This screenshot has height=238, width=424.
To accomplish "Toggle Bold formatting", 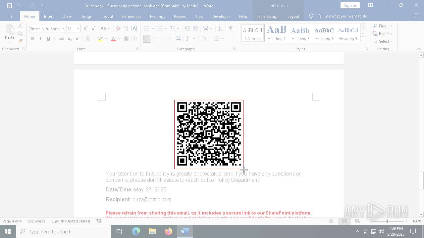I will point(32,39).
